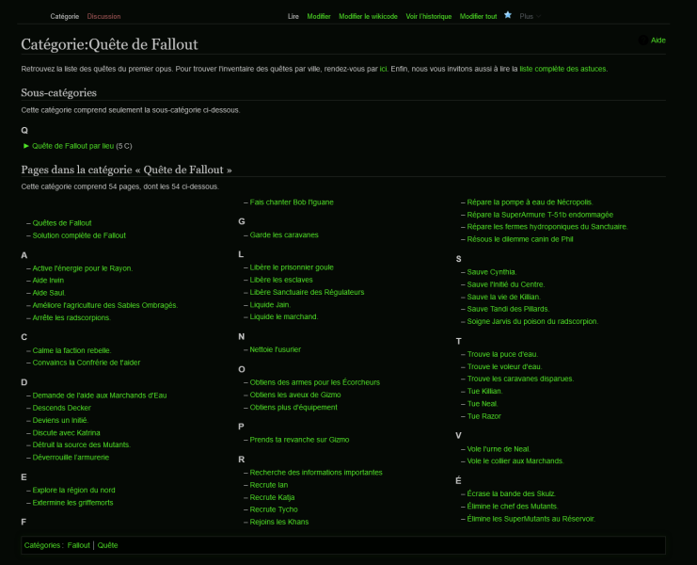Screen dimensions: 697x565
Task: Open the Plus dropdown menu
Action: click(x=530, y=16)
